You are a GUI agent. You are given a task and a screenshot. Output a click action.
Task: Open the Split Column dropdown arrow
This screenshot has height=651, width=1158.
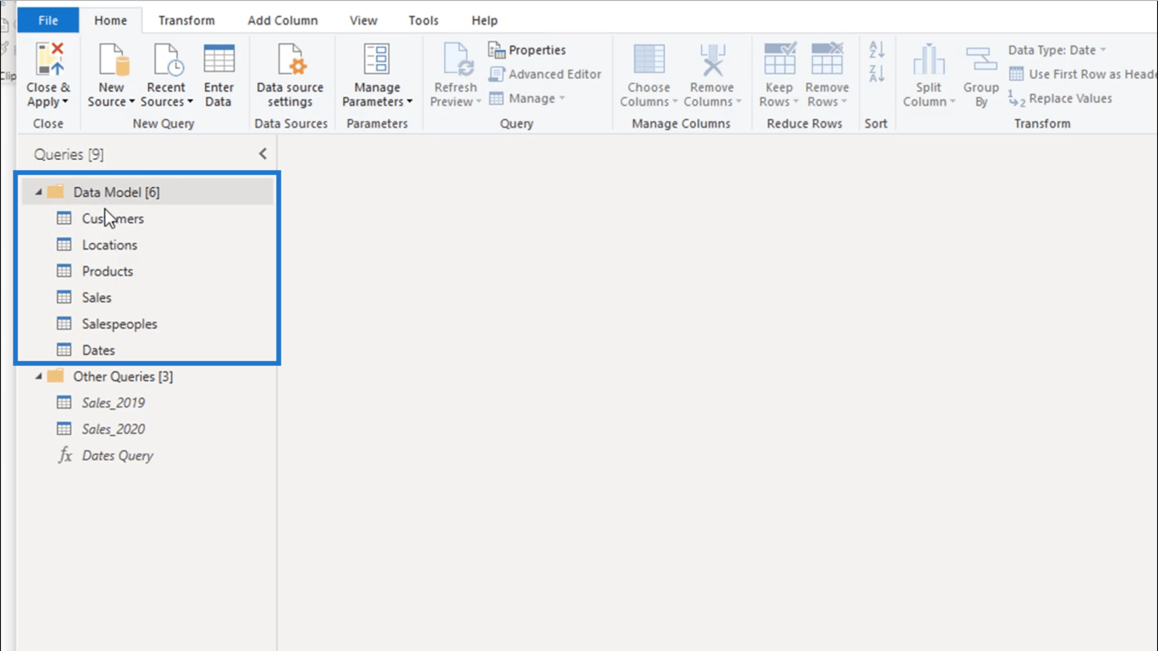(952, 102)
